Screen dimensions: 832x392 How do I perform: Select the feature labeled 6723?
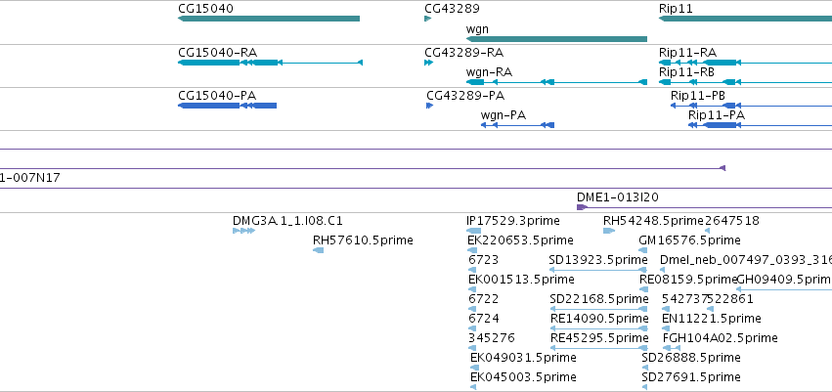click(x=472, y=270)
